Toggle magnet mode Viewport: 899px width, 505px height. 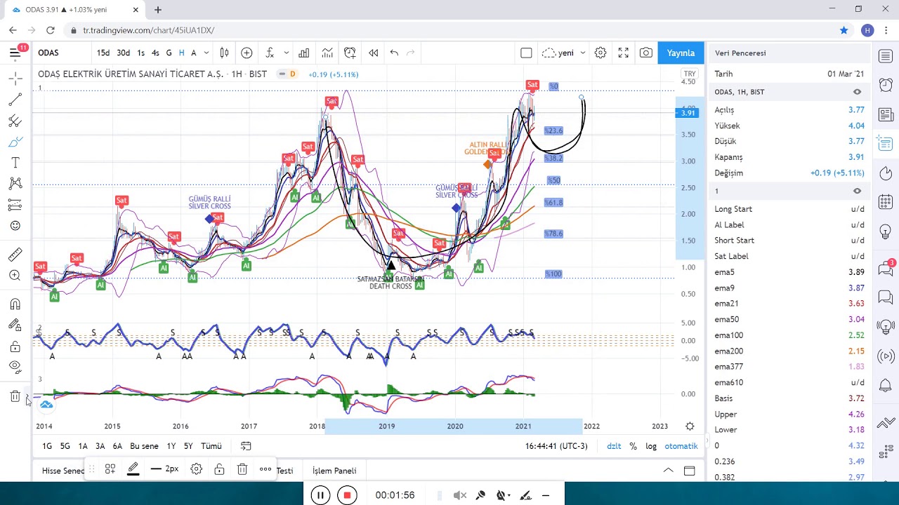(15, 304)
